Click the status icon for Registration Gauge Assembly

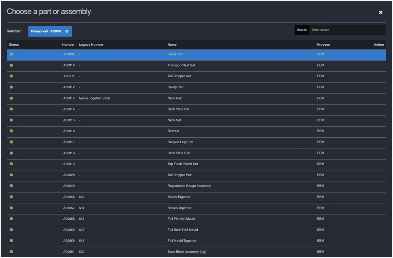(x=11, y=186)
